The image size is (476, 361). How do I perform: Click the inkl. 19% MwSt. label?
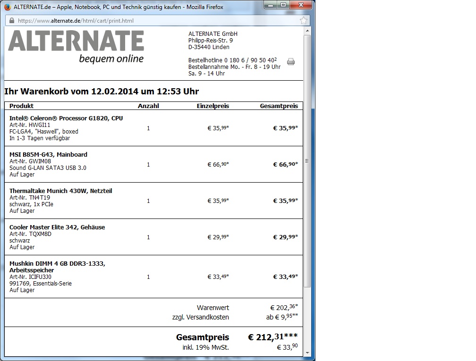click(206, 347)
